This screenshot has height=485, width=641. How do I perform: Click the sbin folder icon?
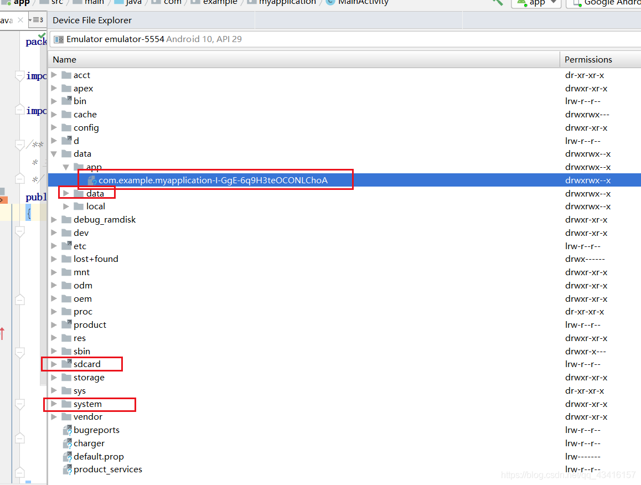click(x=66, y=351)
